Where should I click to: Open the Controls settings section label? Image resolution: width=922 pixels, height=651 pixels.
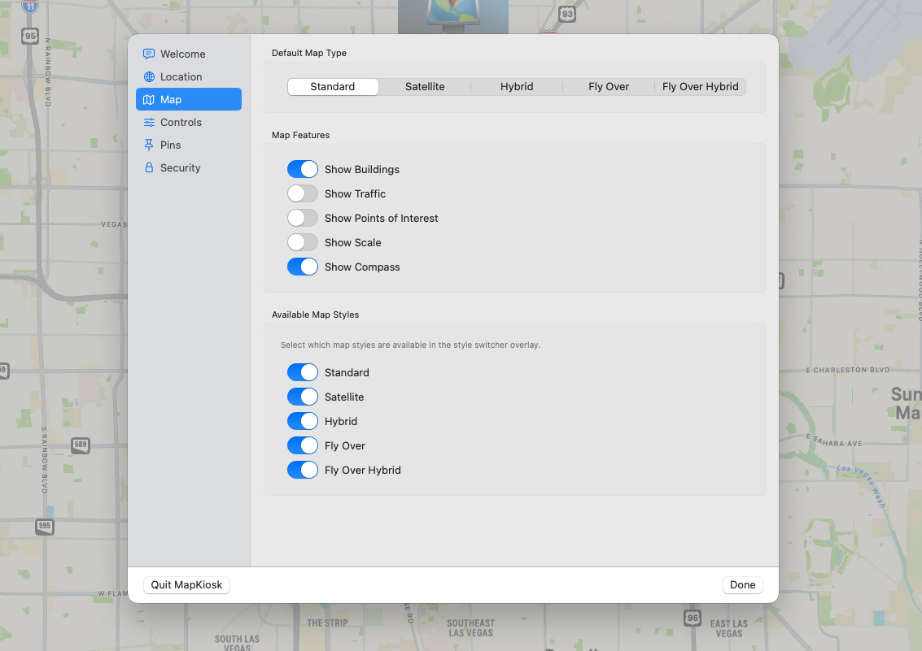point(181,122)
